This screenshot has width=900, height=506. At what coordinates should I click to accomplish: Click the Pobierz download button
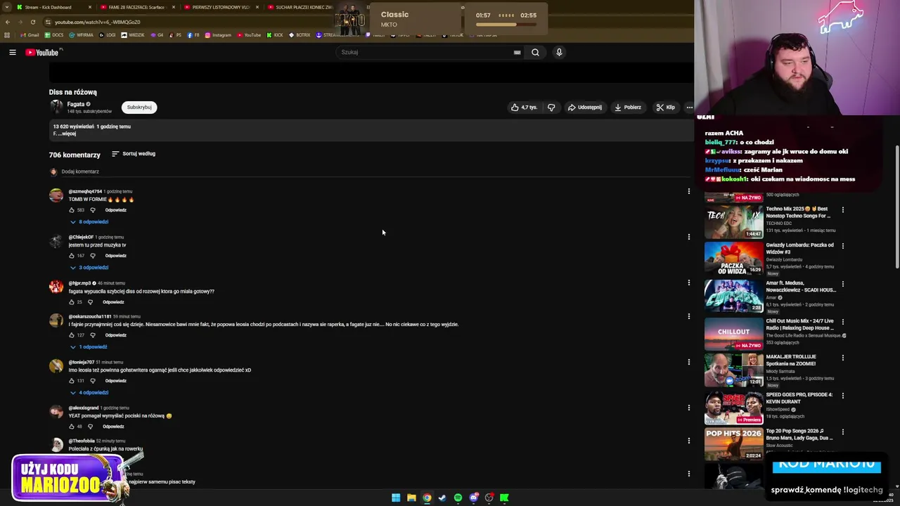(x=628, y=108)
